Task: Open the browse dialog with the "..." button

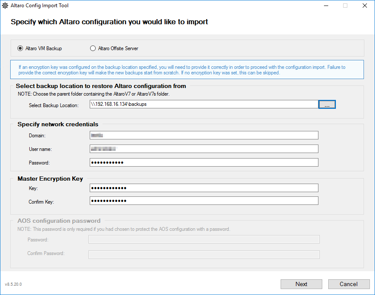Action: pos(327,105)
